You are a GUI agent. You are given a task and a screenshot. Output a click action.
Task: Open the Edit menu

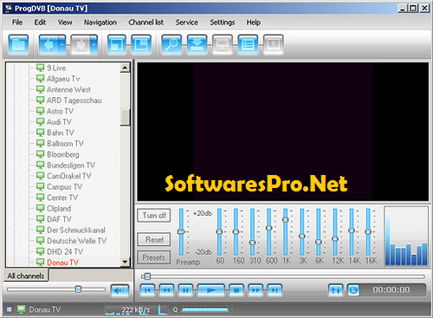click(40, 23)
